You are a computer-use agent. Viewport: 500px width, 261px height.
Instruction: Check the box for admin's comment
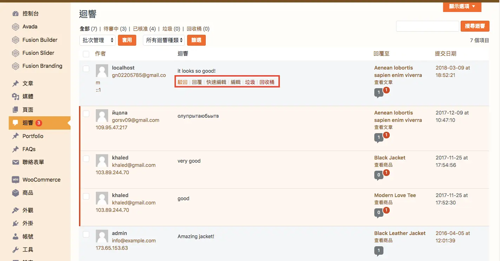coord(86,234)
